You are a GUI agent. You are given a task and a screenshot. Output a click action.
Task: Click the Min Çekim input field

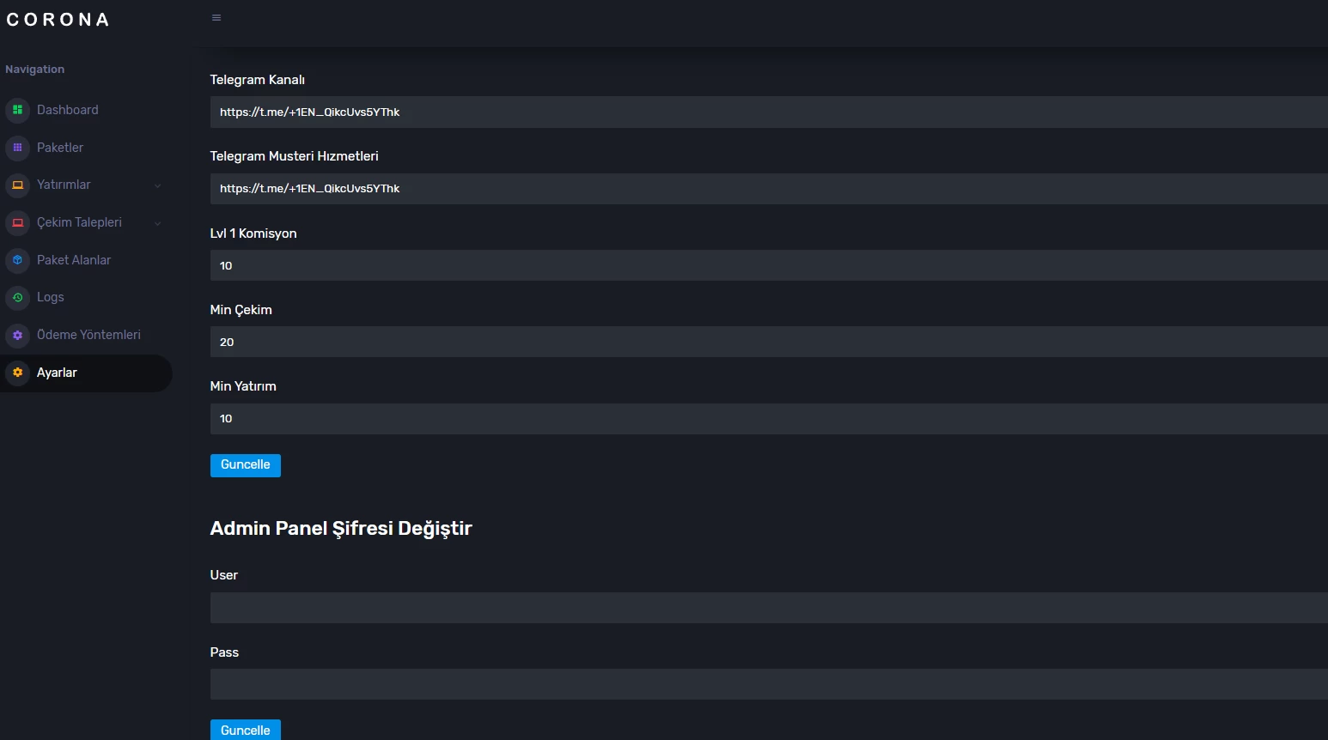pyautogui.click(x=768, y=342)
